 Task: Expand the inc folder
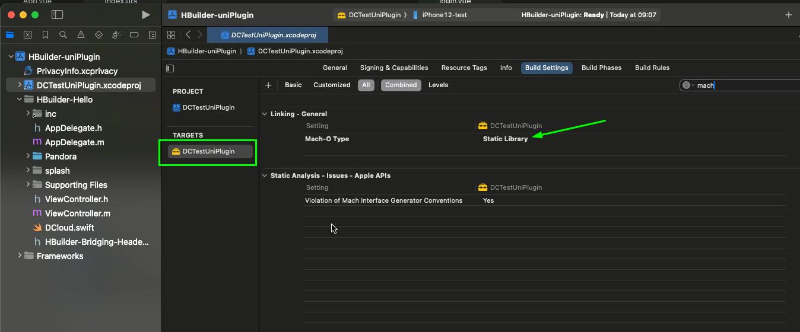pyautogui.click(x=28, y=113)
